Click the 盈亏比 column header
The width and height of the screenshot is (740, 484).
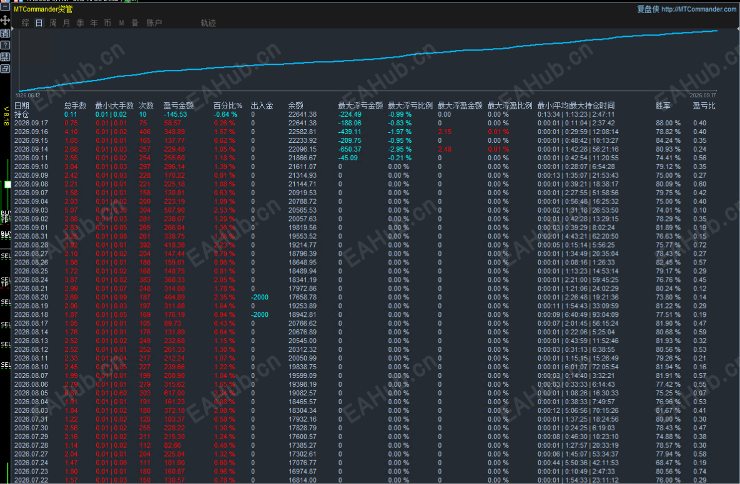coord(704,105)
